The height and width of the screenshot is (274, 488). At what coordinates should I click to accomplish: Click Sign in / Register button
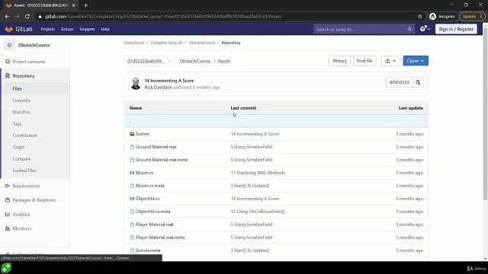pyautogui.click(x=456, y=29)
